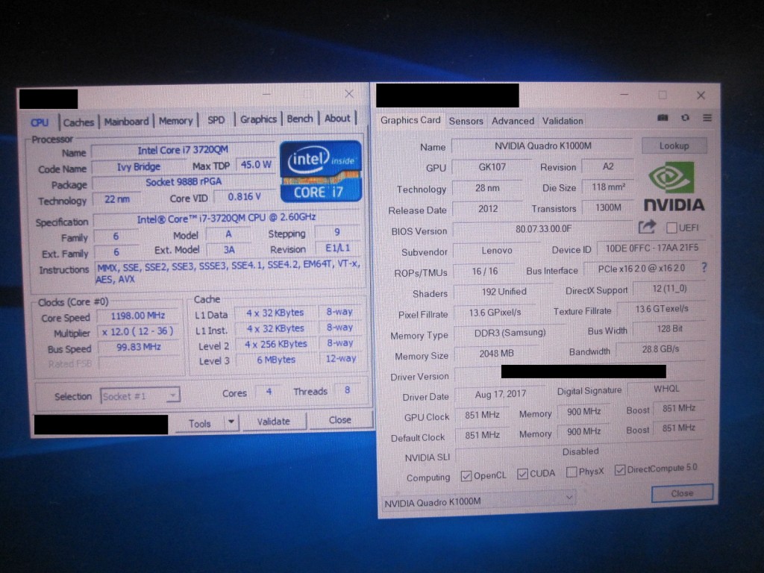Screen dimensions: 764x573
Task: Open the Validation tab in GPU-Z
Action: click(563, 121)
